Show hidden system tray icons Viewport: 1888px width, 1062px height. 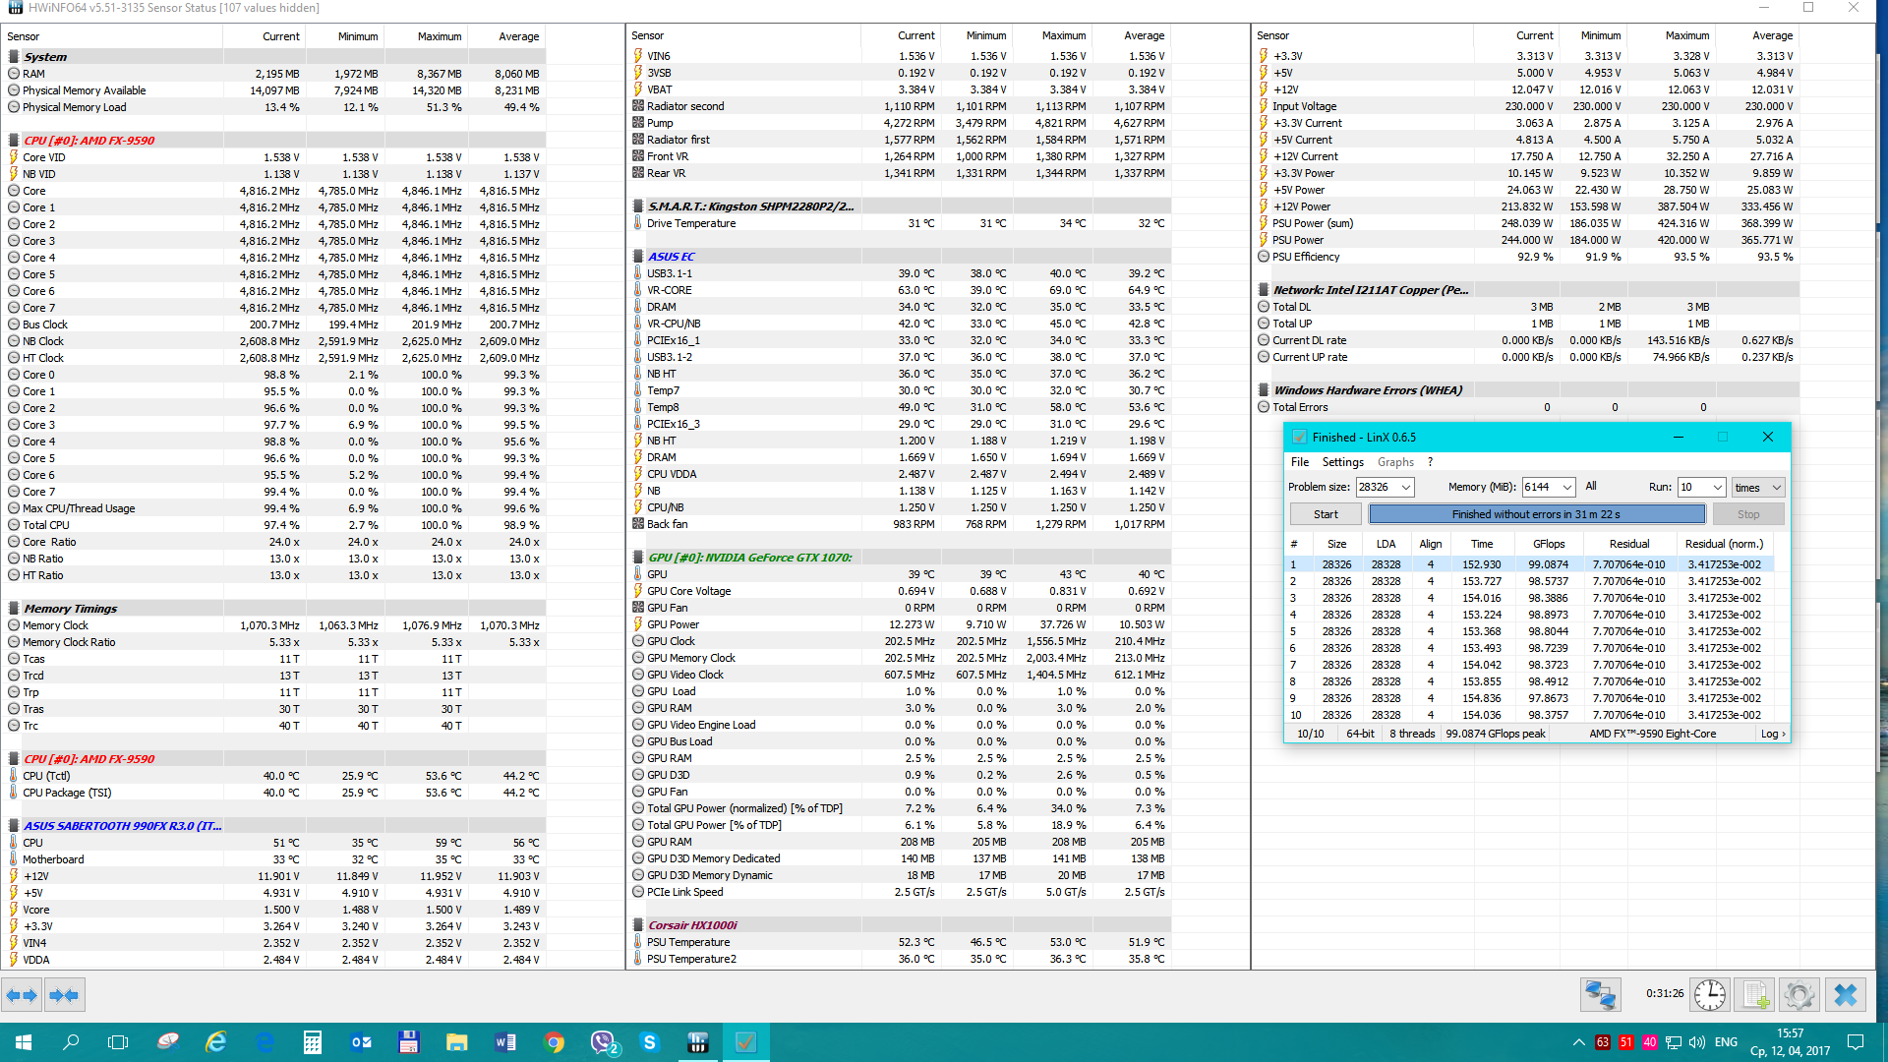click(1578, 1042)
